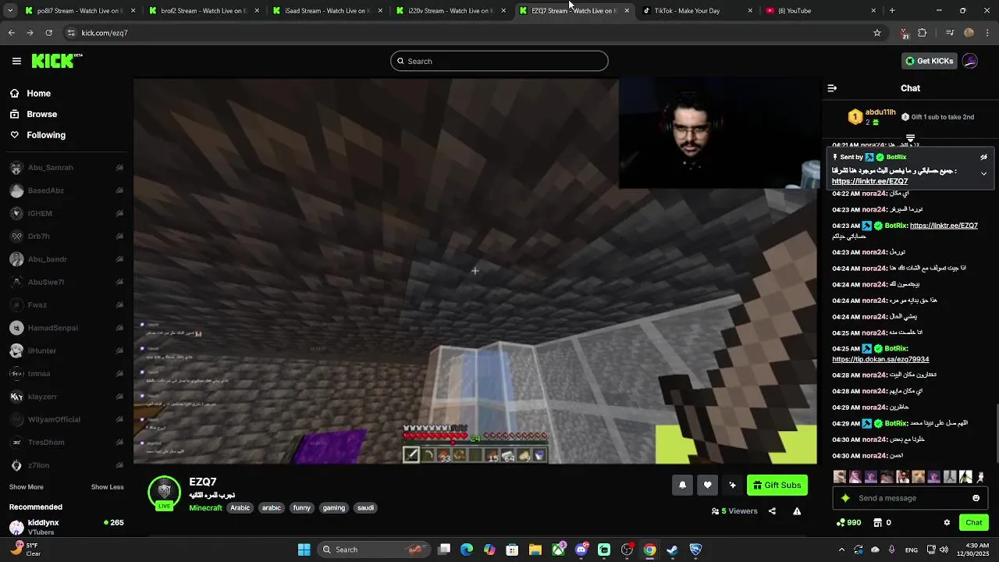This screenshot has height=562, width=999.
Task: Open the browser extensions puzzle icon
Action: (x=923, y=33)
